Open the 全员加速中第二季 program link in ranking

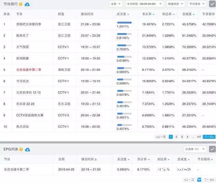[x=29, y=70]
